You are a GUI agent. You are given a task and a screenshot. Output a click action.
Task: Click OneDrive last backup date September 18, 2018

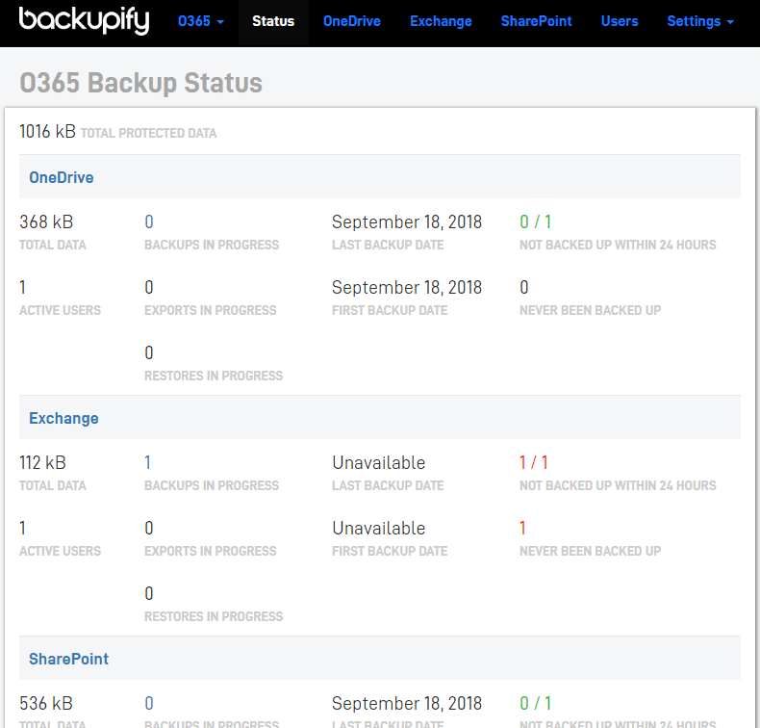click(x=407, y=222)
